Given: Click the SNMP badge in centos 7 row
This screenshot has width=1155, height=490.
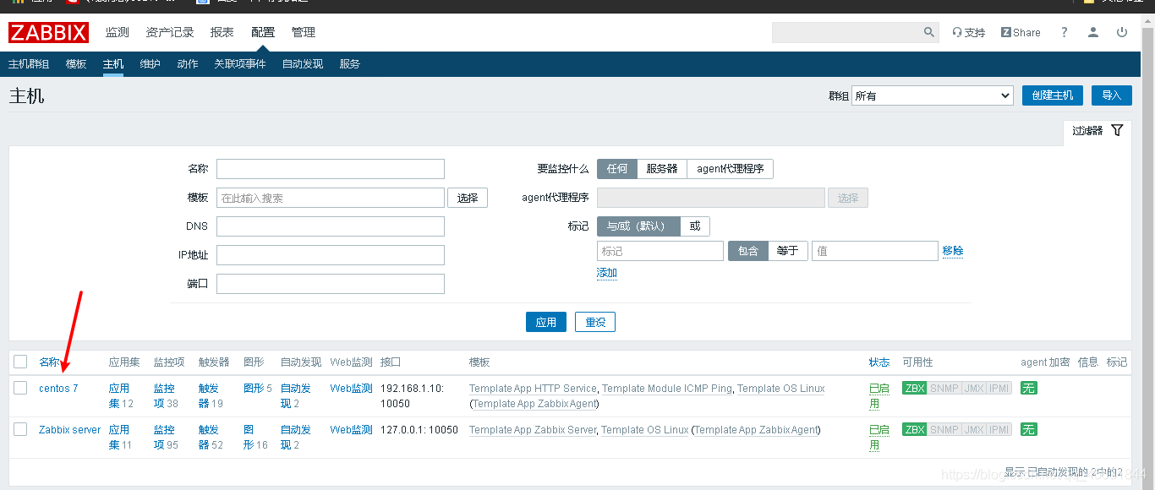Looking at the screenshot, I should (944, 388).
